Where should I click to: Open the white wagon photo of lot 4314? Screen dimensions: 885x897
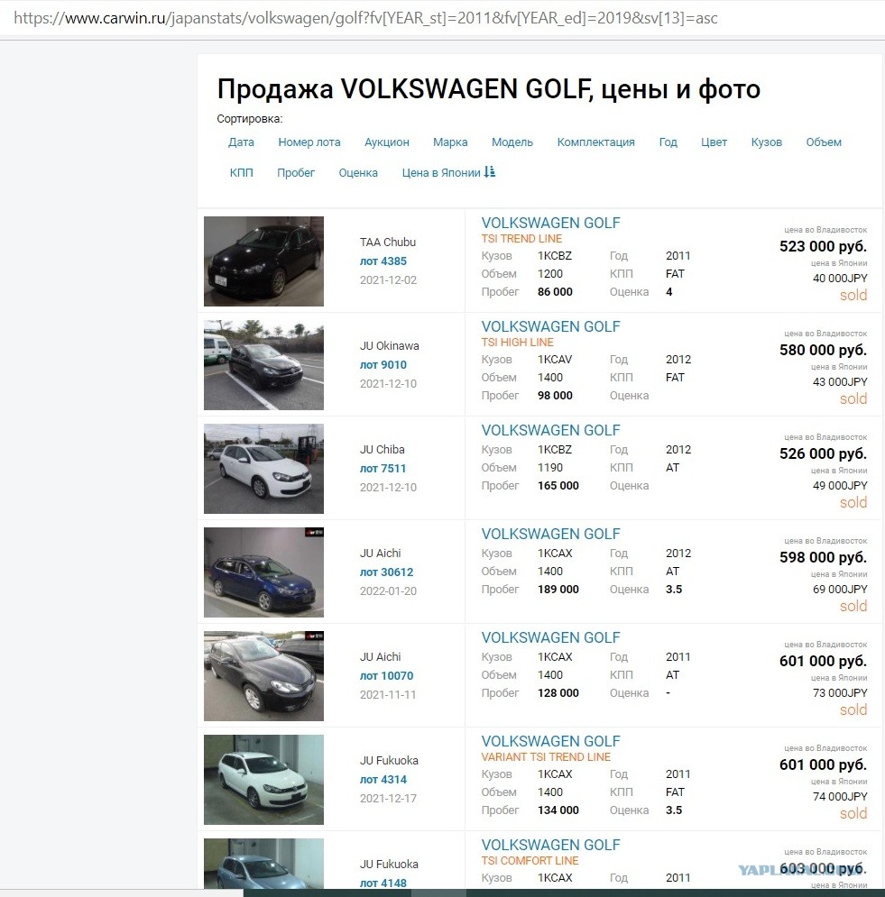264,779
